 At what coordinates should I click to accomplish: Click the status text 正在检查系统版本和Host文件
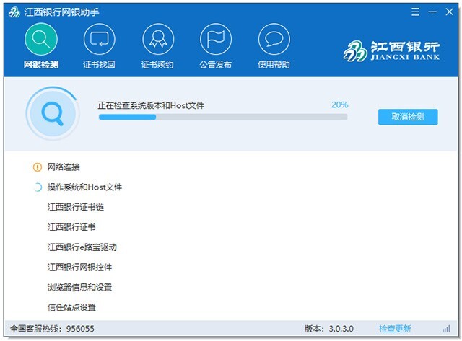click(x=151, y=105)
